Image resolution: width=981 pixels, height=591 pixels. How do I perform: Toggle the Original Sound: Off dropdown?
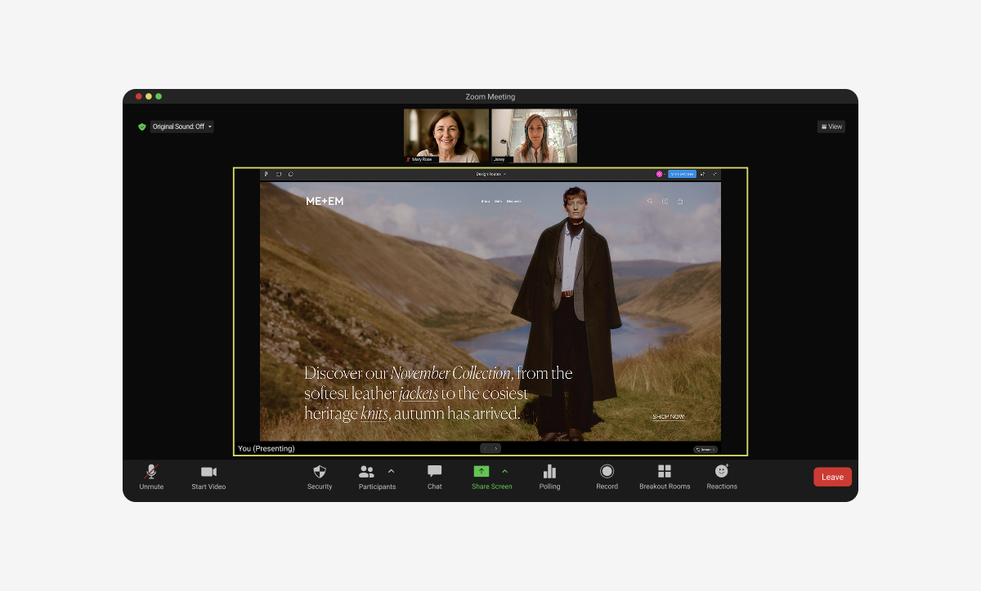(181, 127)
